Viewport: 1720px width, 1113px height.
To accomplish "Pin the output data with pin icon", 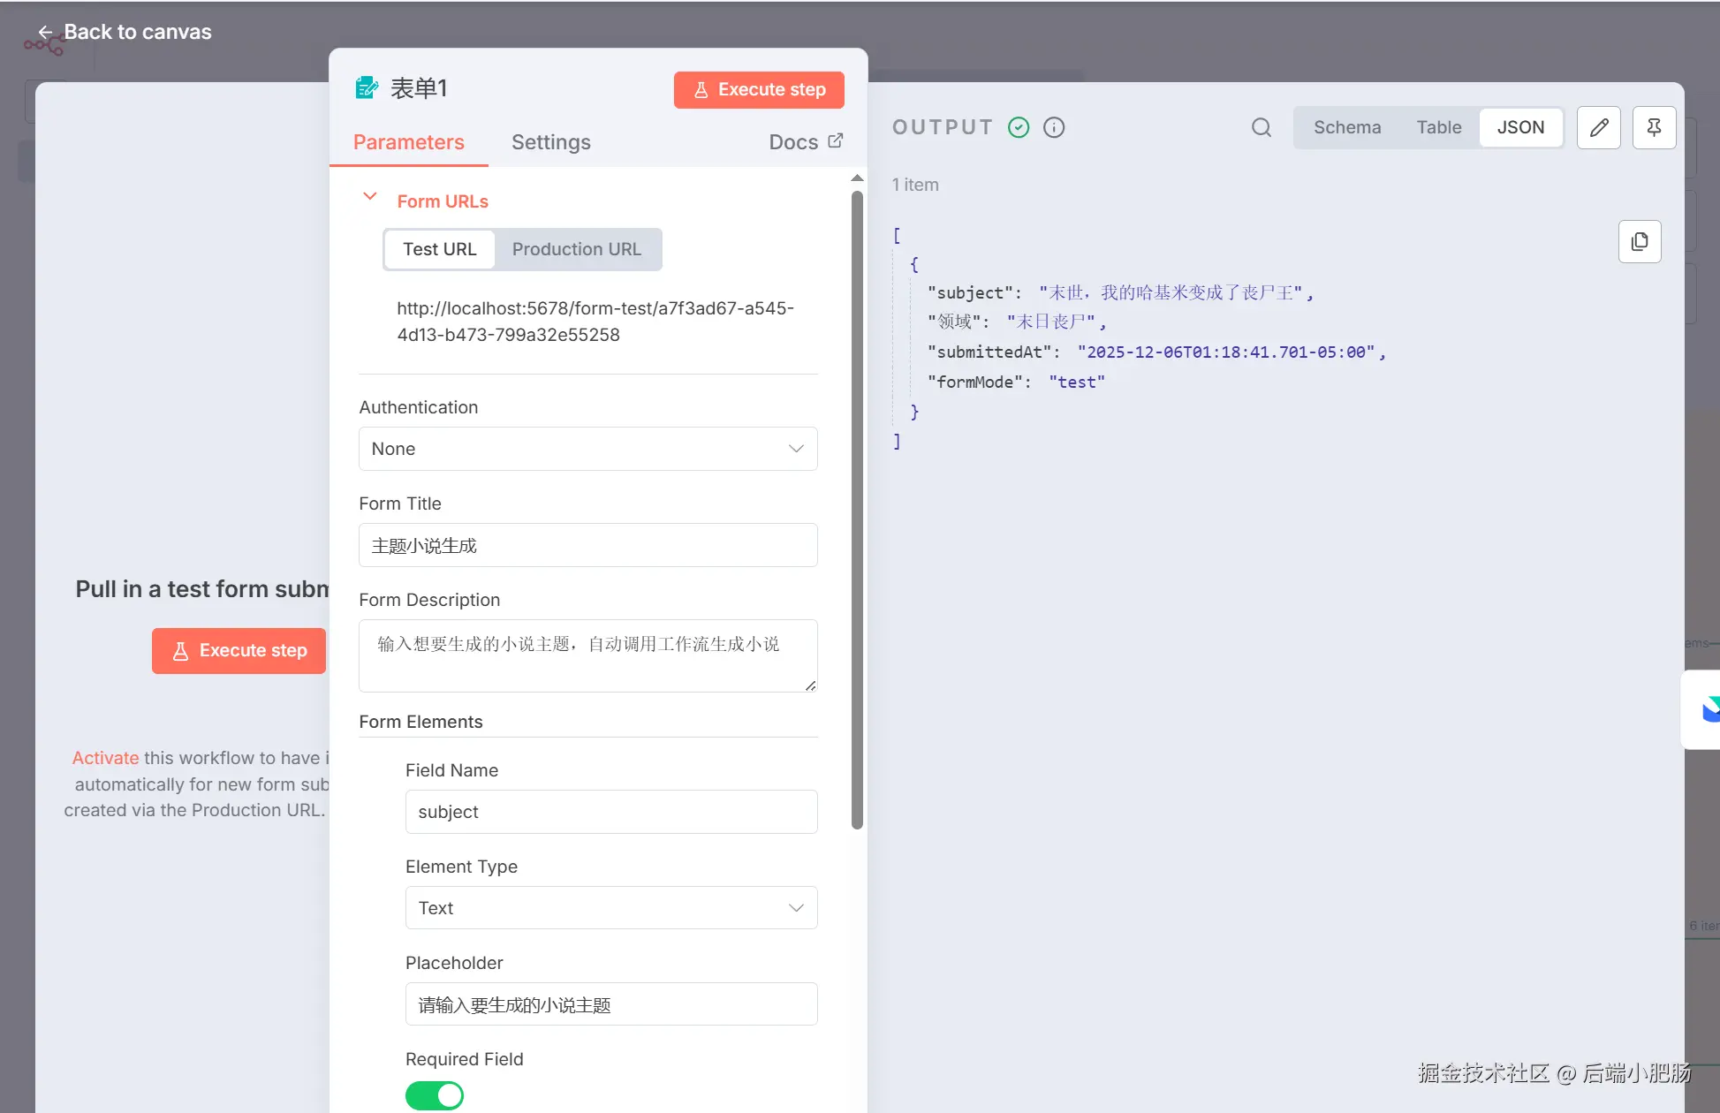I will tap(1654, 127).
